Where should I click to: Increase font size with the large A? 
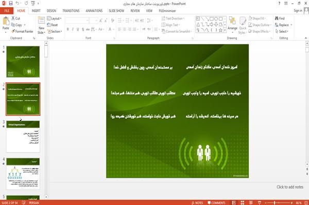[101, 21]
